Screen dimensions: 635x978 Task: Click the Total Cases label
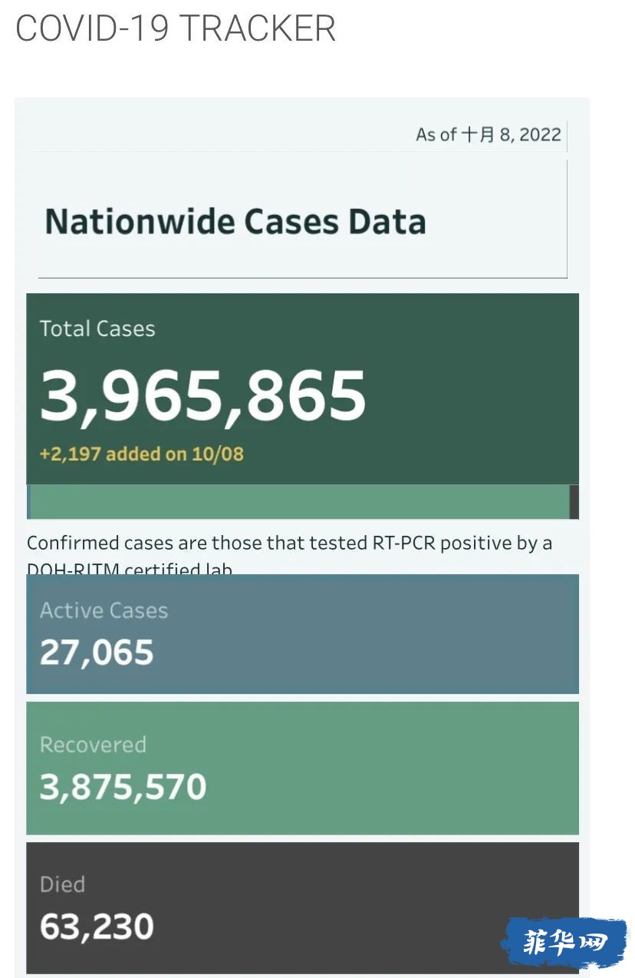coord(97,329)
